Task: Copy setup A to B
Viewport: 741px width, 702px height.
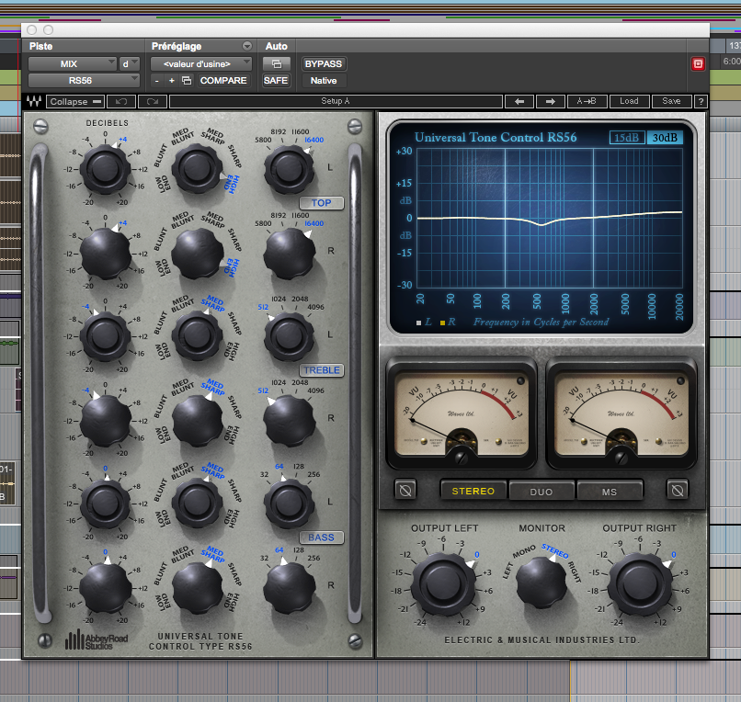Action: (x=587, y=102)
